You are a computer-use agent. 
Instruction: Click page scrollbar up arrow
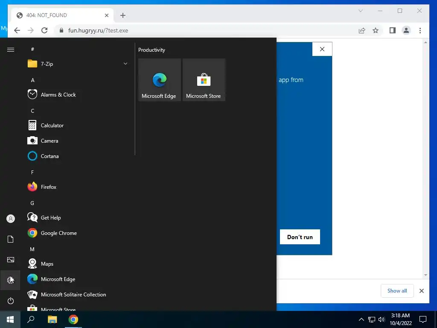click(425, 42)
